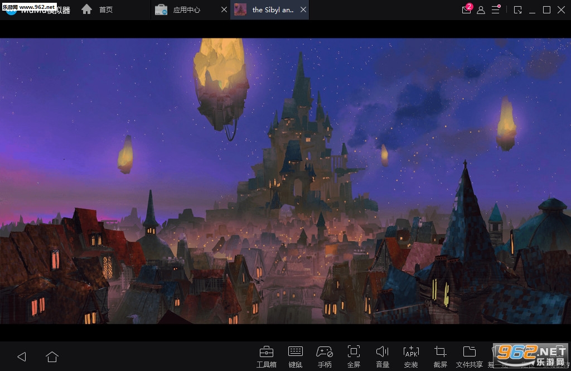Image resolution: width=571 pixels, height=371 pixels.
Task: Open file sharing (文件共享)
Action: (470, 355)
